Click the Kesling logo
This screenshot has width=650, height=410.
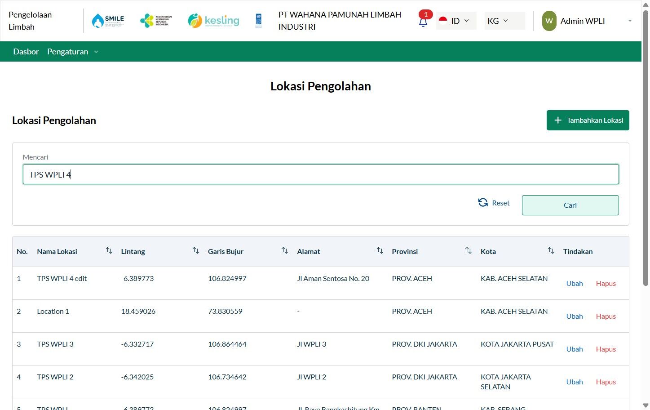pos(213,21)
